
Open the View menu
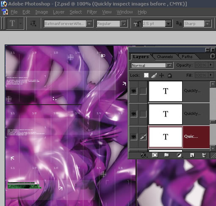[107, 12]
